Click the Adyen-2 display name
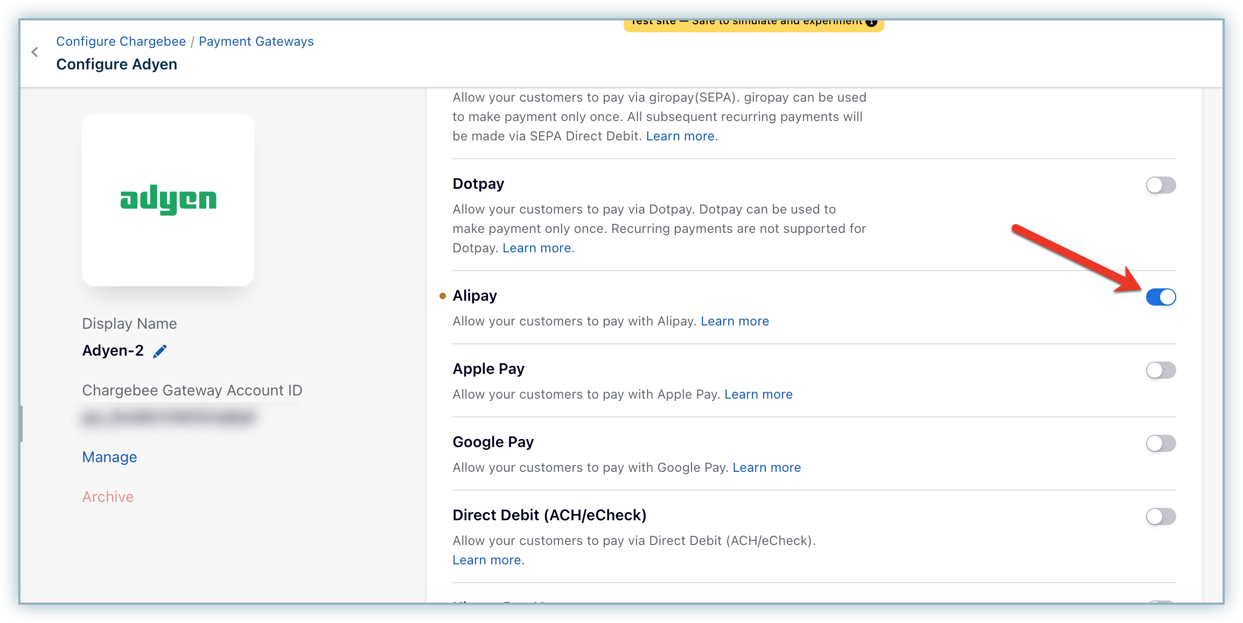 (113, 351)
